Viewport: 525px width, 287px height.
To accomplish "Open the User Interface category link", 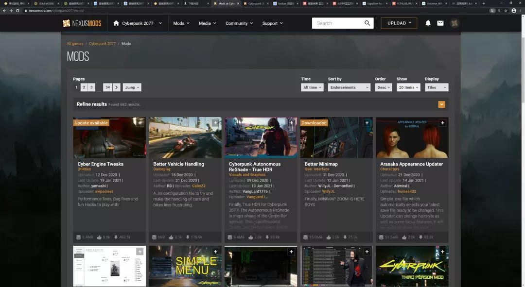I will pos(317,169).
